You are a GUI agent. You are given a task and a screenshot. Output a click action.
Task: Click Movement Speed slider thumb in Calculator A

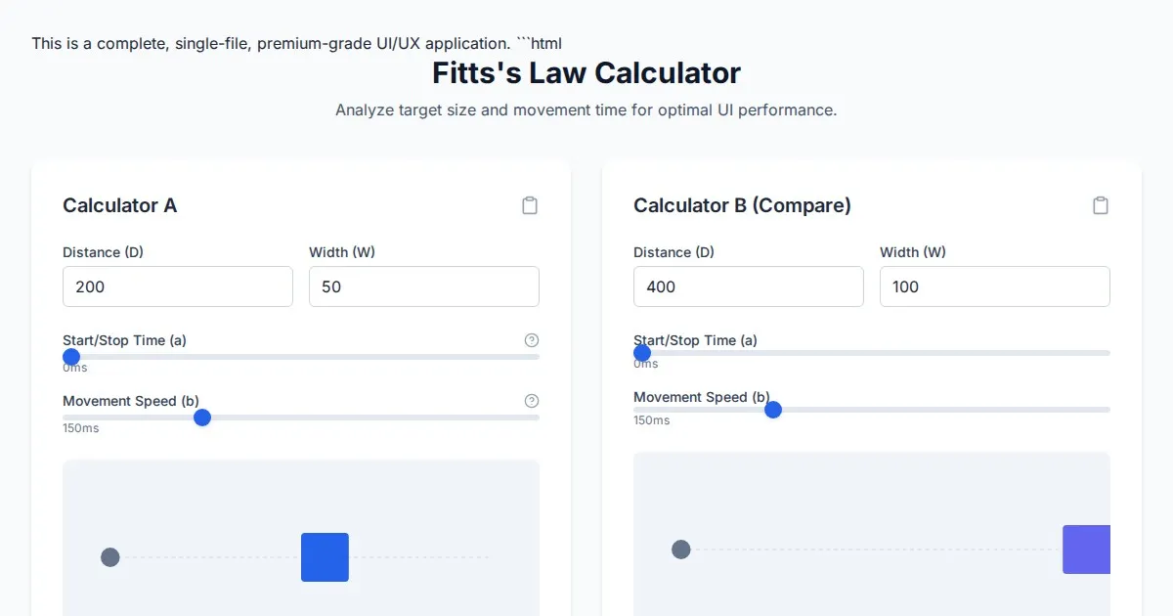[x=202, y=418]
